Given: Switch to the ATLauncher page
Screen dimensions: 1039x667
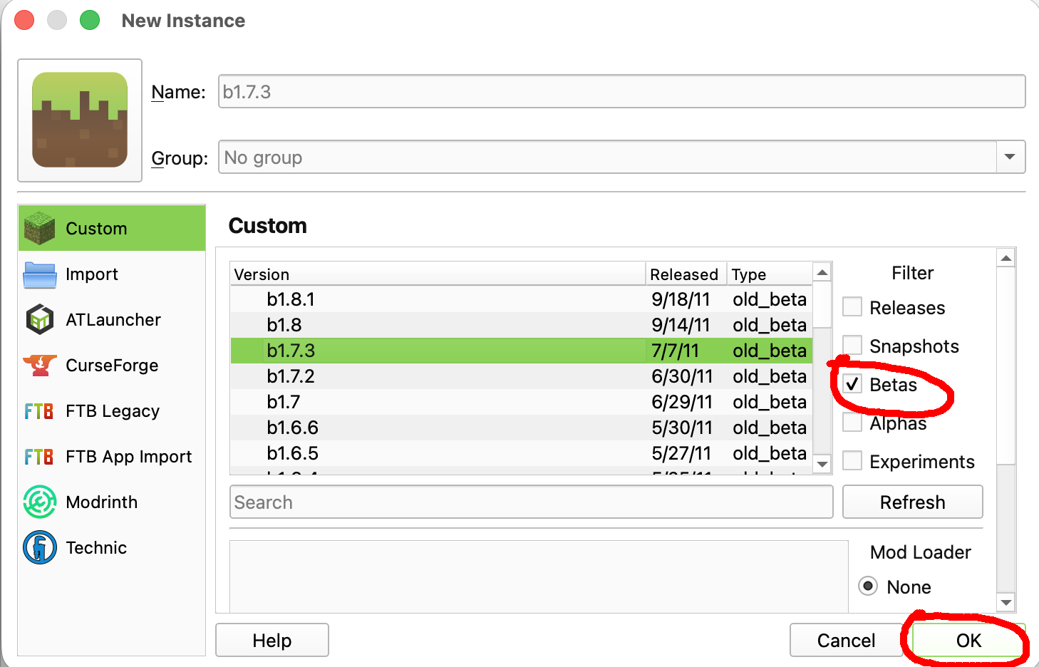Looking at the screenshot, I should 112,320.
